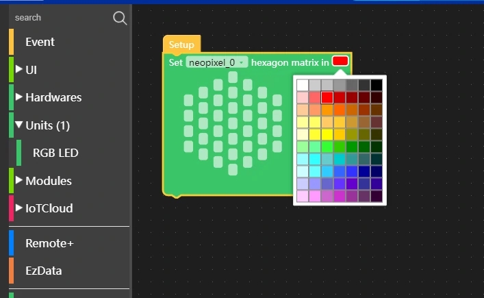Select RGB LED under Units

pyautogui.click(x=56, y=153)
